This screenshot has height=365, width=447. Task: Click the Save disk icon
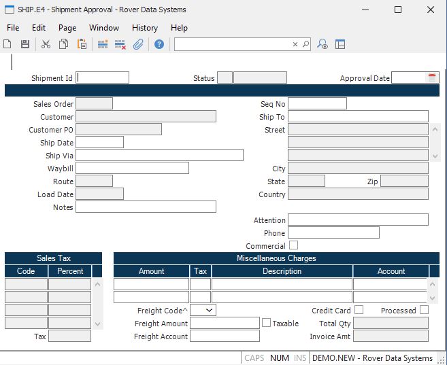[25, 44]
